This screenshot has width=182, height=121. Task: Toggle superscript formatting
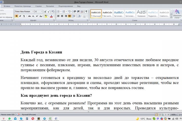(37, 16)
